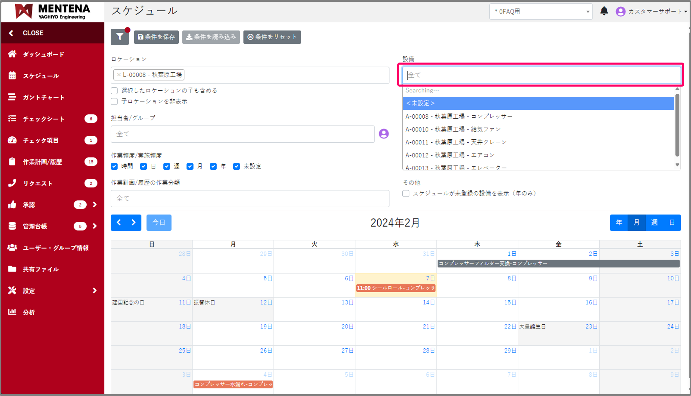Open ダッシュボード from sidebar home icon

click(x=12, y=54)
